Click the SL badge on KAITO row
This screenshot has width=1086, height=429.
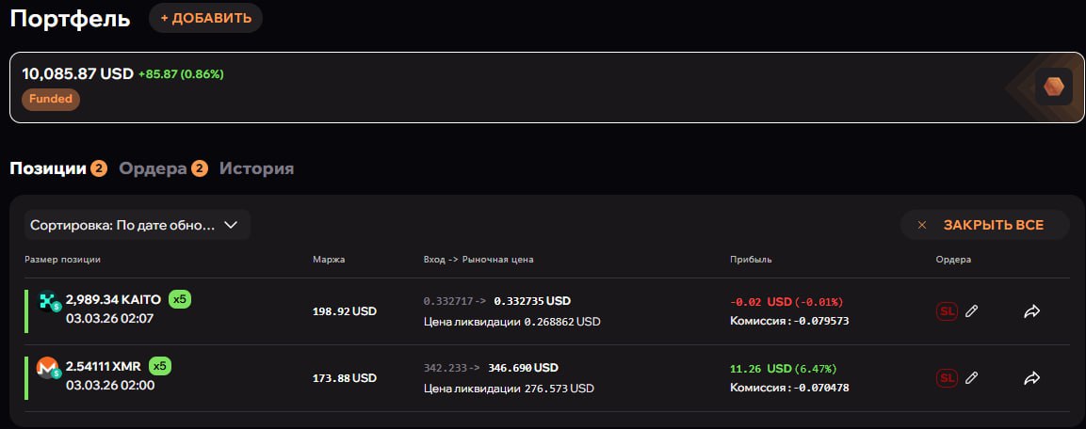947,311
